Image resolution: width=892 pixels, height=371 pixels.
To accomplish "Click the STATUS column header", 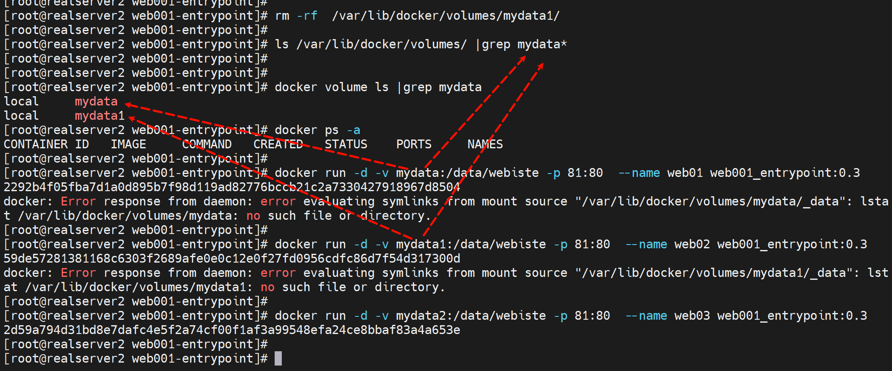I will coord(346,145).
